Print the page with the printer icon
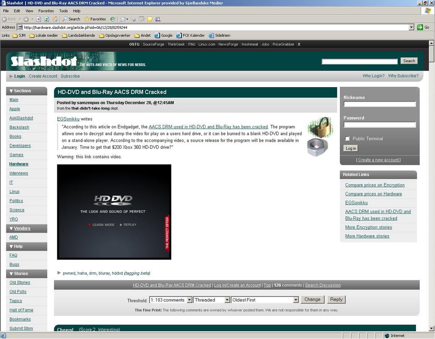This screenshot has height=339, width=435. (x=133, y=19)
